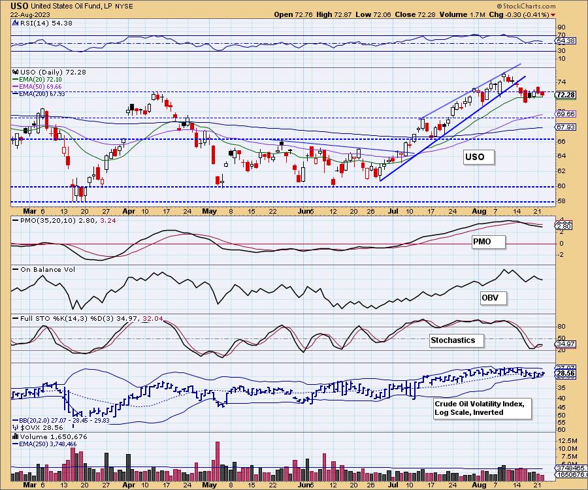
Task: Click the 28.56 OVX axis tag
Action: [566, 374]
